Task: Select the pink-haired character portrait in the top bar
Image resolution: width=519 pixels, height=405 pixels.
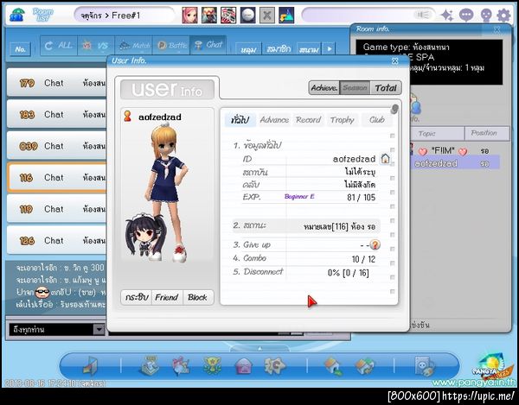Action: 189,16
